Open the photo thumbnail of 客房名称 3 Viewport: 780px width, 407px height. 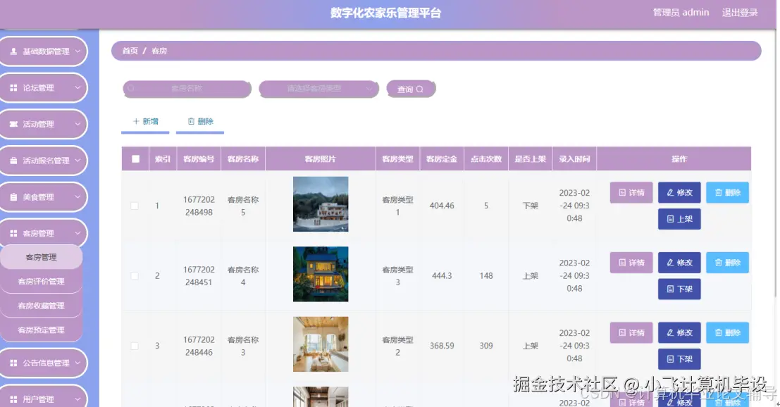[x=321, y=344]
